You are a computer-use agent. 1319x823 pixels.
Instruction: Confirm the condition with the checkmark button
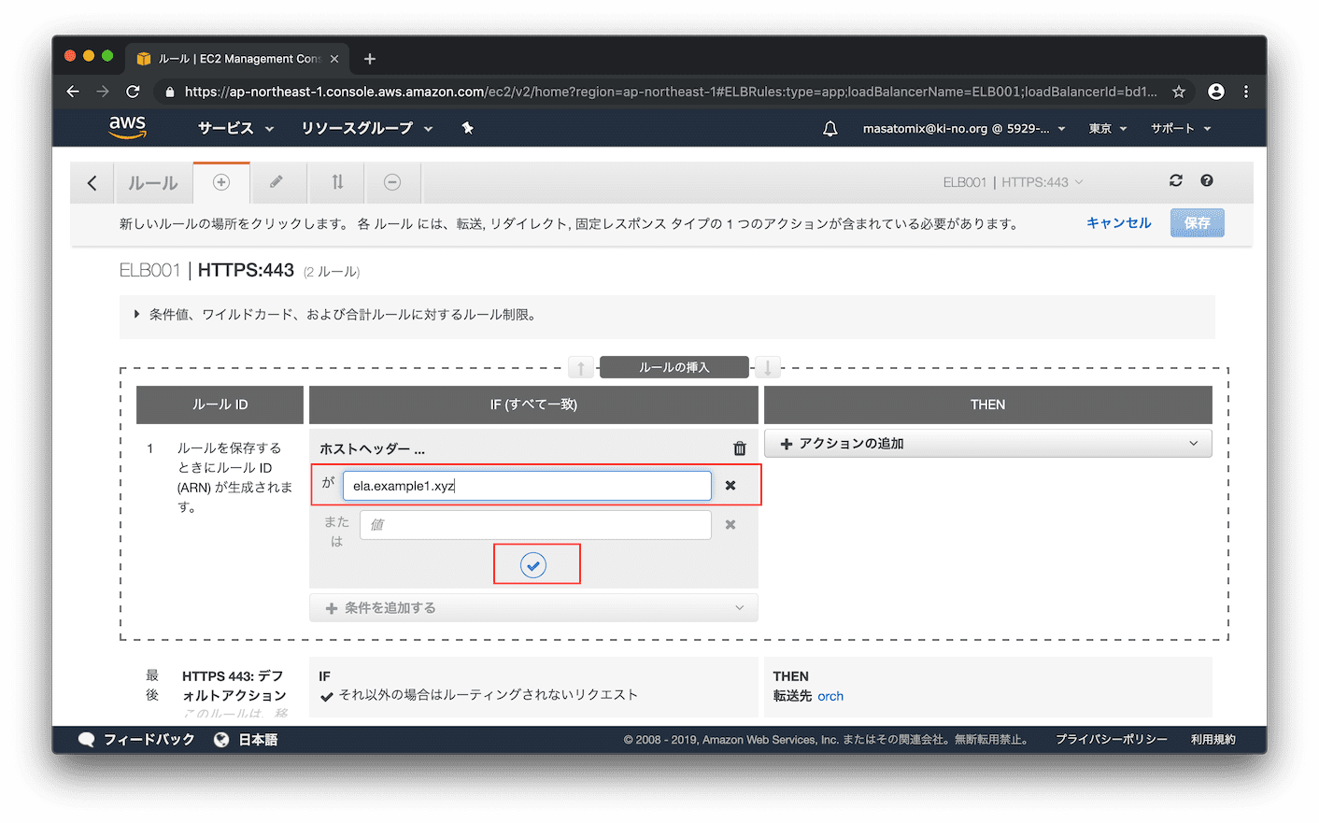pos(533,565)
